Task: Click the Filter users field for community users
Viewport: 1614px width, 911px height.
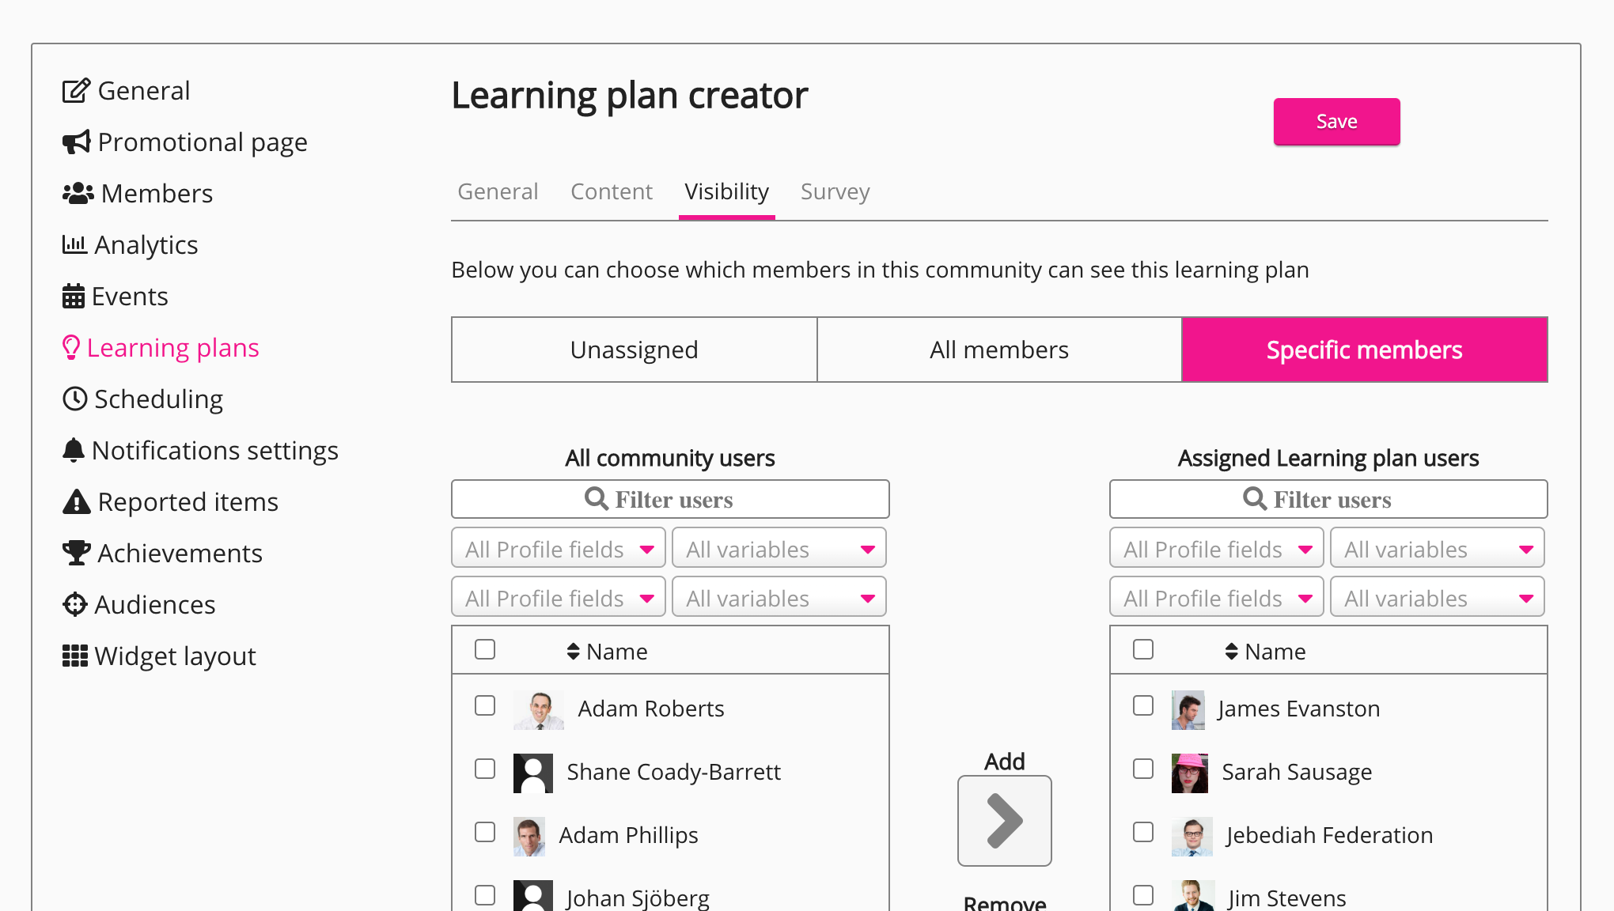Action: (670, 499)
